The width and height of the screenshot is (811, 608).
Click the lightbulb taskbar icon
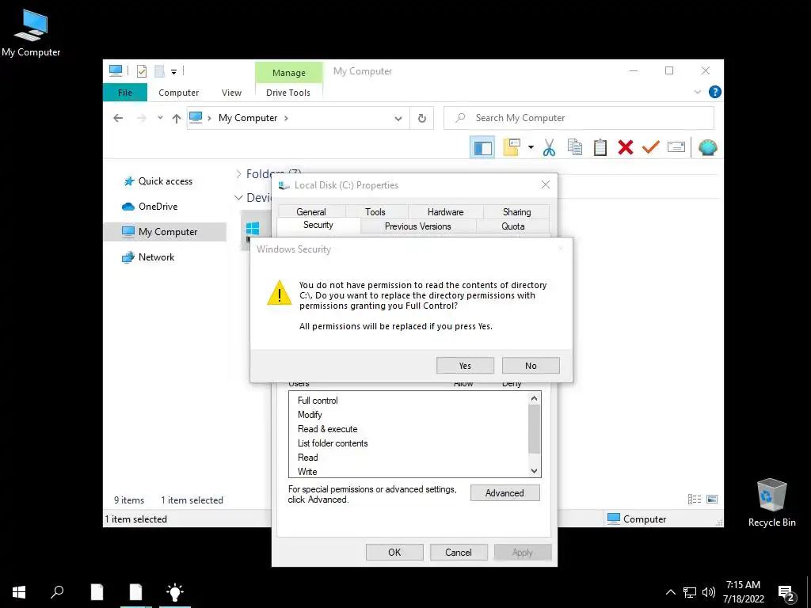(x=175, y=592)
